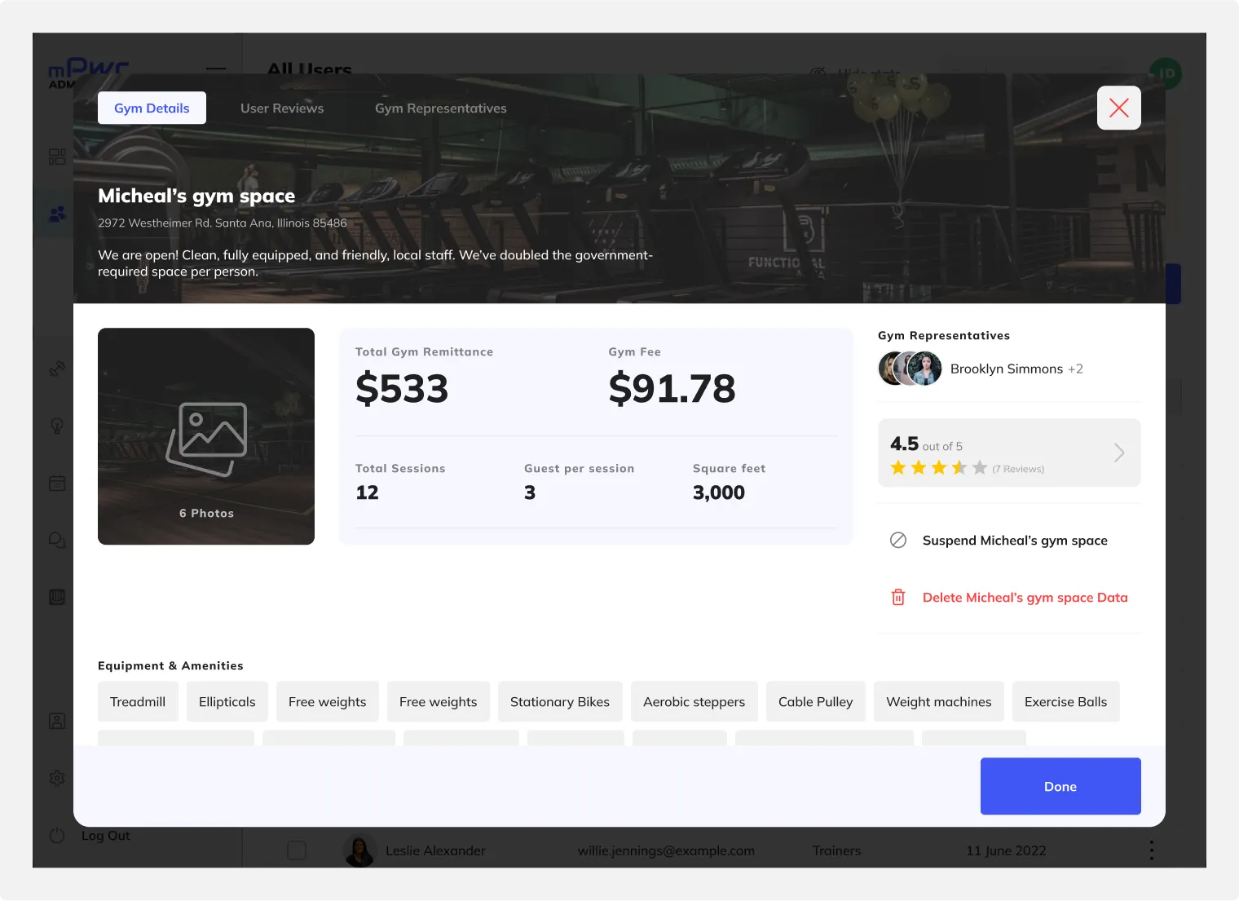Click the users icon in sidebar

point(57,214)
